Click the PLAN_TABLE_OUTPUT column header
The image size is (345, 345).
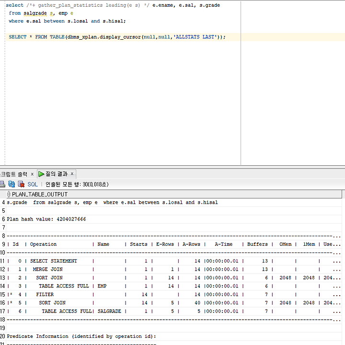[174, 194]
